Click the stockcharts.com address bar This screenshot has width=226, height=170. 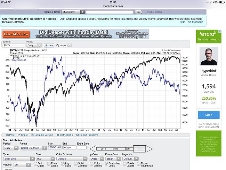coord(113,6)
